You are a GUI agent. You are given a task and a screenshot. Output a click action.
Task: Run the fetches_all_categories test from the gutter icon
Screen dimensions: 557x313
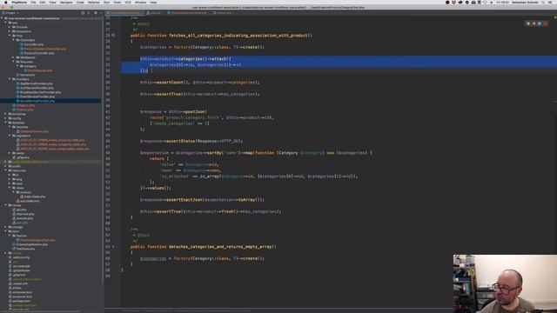[113, 35]
